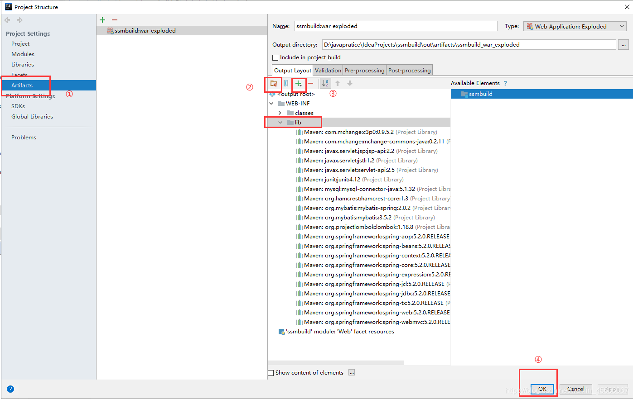Open the Type dropdown
Screen dimensions: 633x399
coord(575,26)
